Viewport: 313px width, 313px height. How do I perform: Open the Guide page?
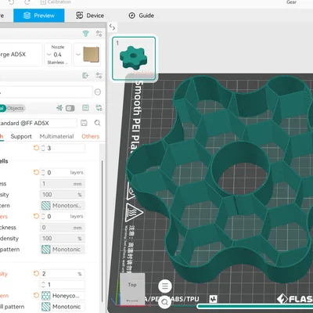tap(142, 16)
